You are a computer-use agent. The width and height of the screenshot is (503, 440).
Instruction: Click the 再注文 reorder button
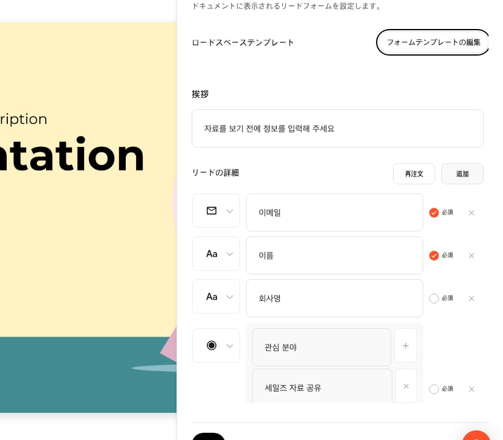[414, 174]
